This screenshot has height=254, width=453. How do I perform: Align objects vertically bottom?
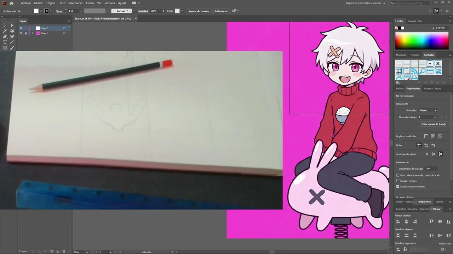448,222
